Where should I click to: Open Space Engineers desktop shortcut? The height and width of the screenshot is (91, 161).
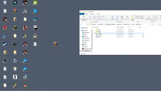(x=15, y=78)
